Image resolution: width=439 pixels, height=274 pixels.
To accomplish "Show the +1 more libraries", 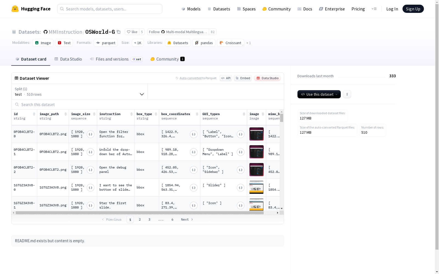I will point(249,43).
